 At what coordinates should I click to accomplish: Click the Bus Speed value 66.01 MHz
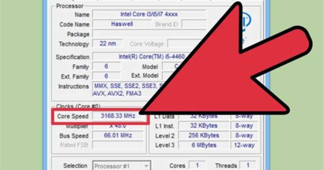click(x=118, y=136)
